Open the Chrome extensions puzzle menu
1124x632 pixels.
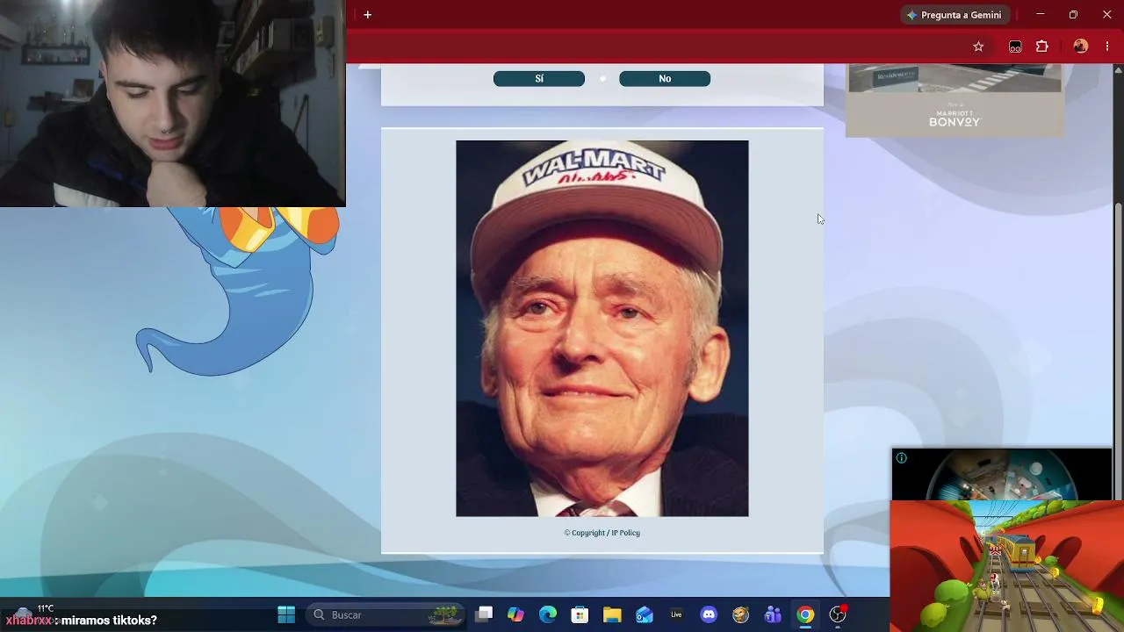coord(1042,47)
